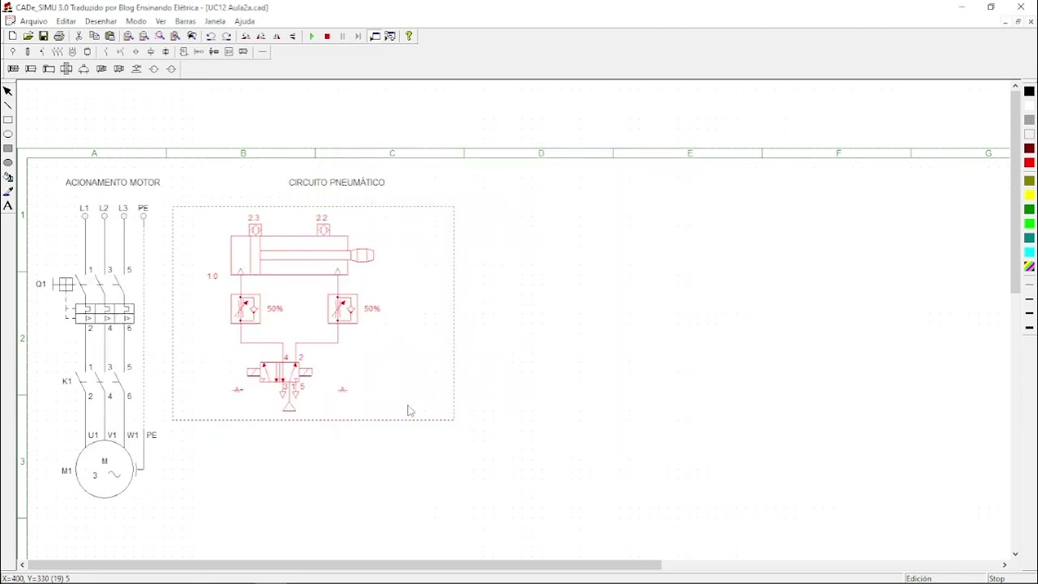The image size is (1038, 584).
Task: Select the filled gray Rectangle tool
Action: [8, 148]
